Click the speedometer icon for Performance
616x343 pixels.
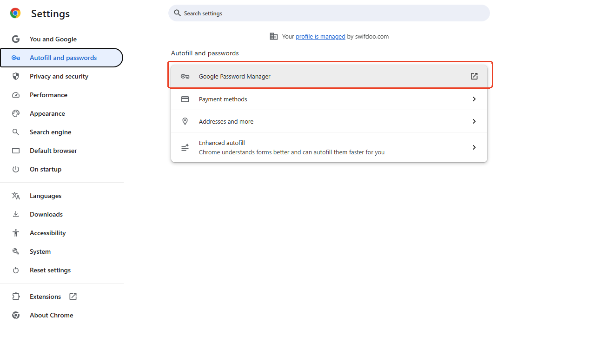[x=16, y=95]
